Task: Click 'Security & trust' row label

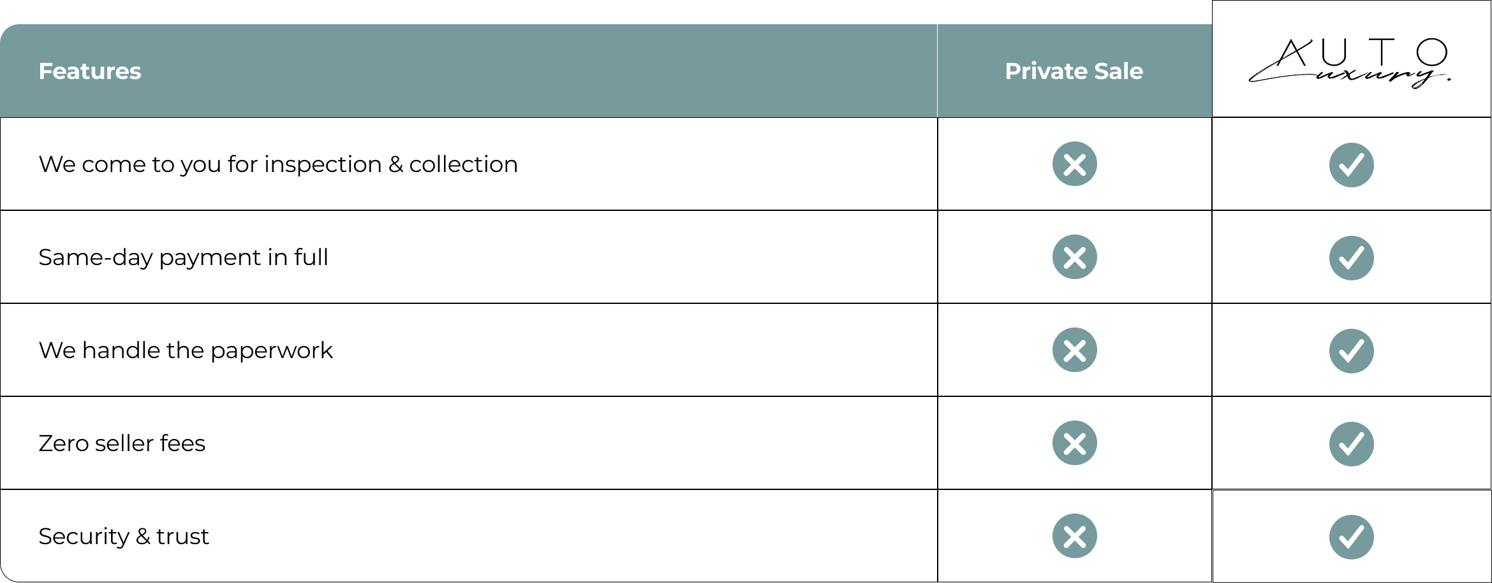Action: (124, 536)
